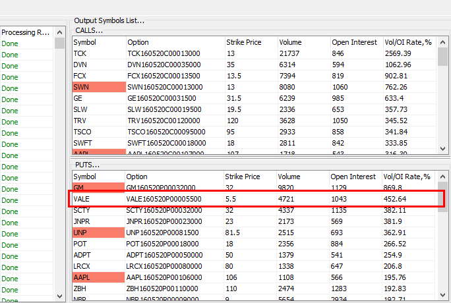
Task: Click the 81.5 strike price value
Action: [232, 233]
